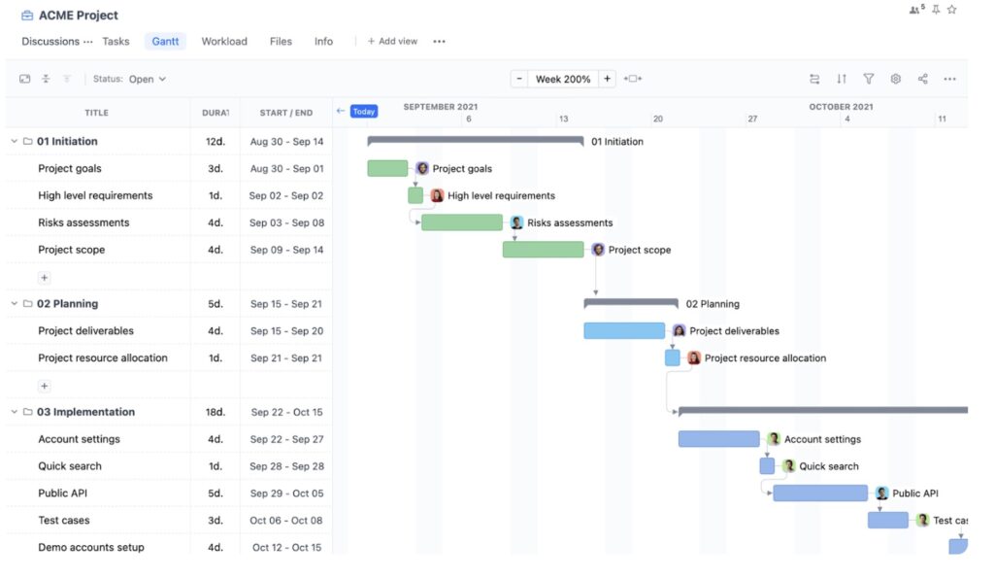Collapse the 02 Planning group
This screenshot has width=994, height=579.
[14, 304]
